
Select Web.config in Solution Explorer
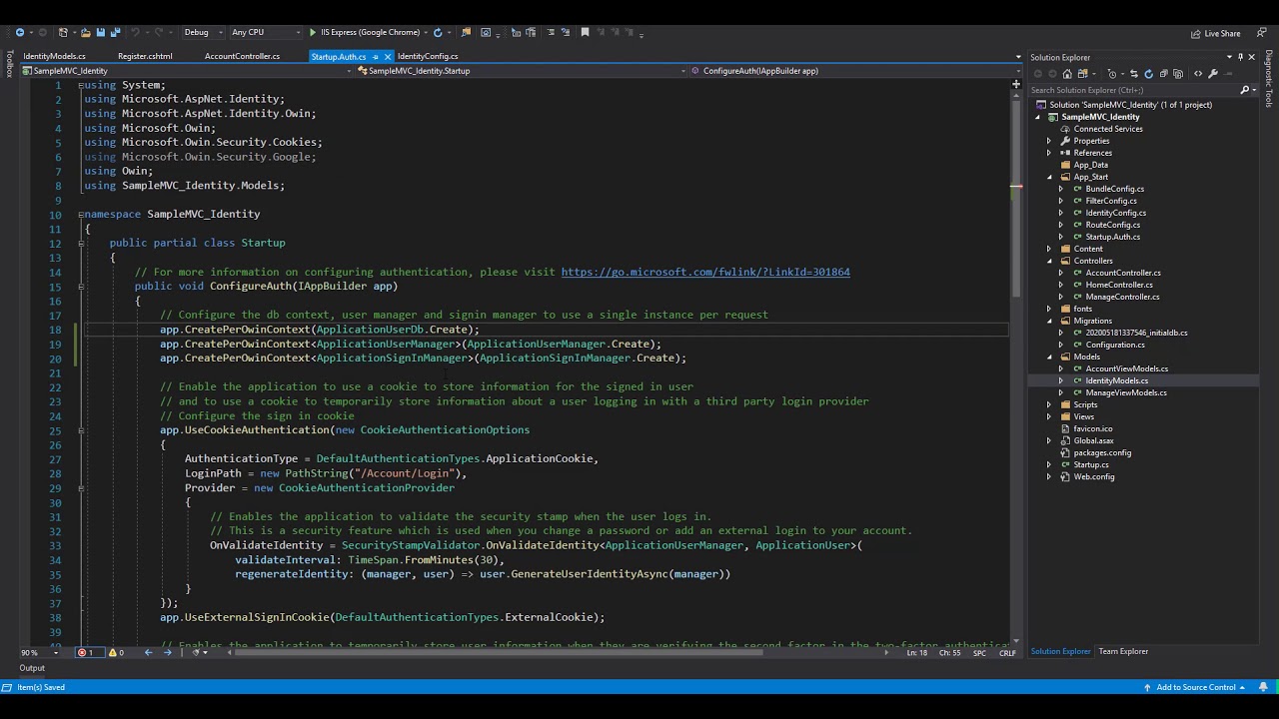coord(1094,476)
